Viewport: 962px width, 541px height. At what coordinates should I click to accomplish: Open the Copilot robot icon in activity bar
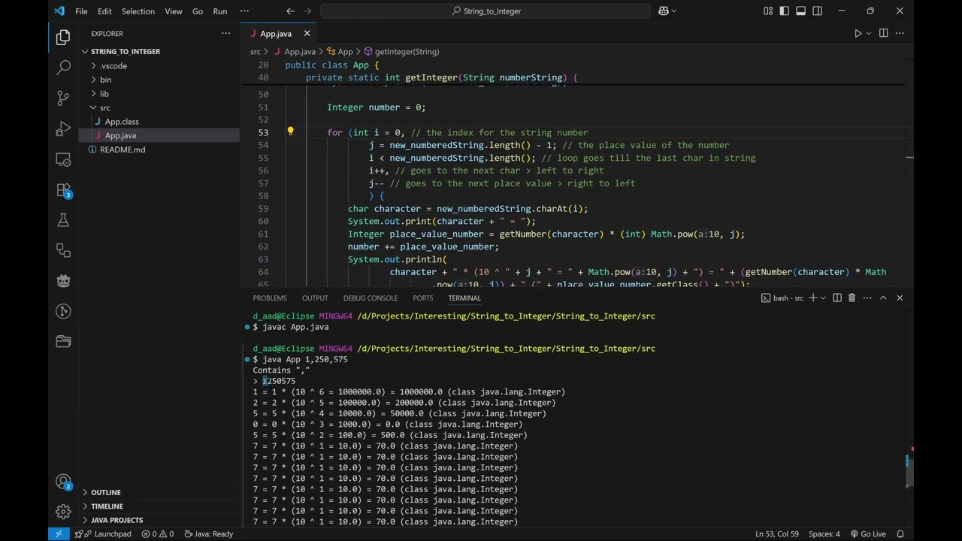point(63,280)
